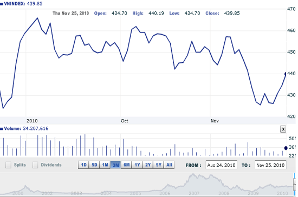This screenshot has width=298, height=197.
Task: Click the Volume value 34,207,616
Action: tap(36, 128)
